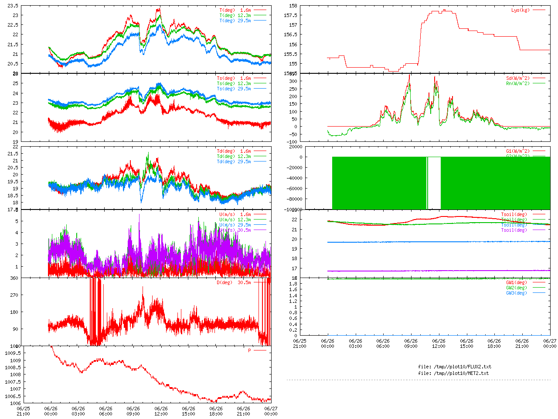Image resolution: width=558 pixels, height=419 pixels.
Task: Select the P pressure legend label
Action: (249, 350)
